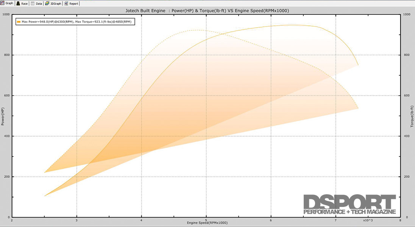Click the DSPORT magazine watermark logo
This screenshot has height=227, width=415.
coord(350,204)
